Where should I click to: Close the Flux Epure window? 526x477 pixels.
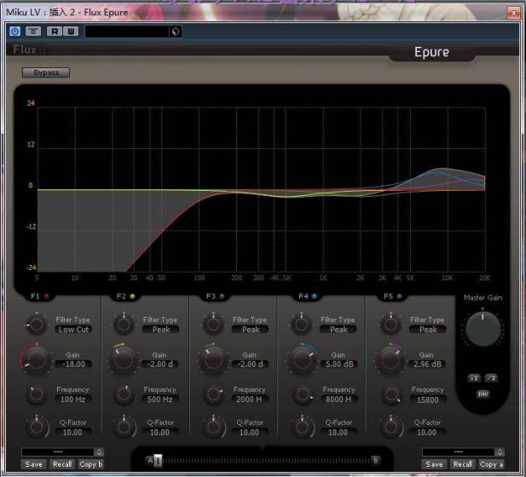(x=513, y=13)
